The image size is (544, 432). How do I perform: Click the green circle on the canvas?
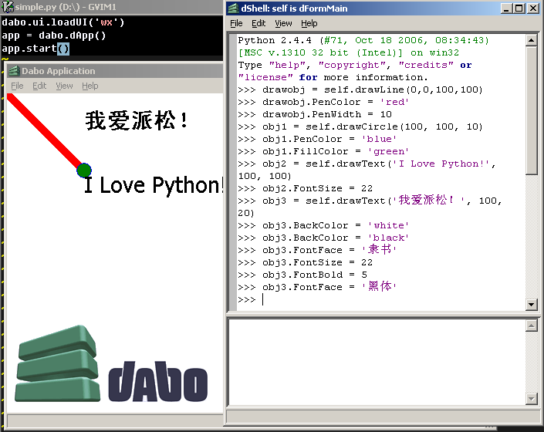tap(85, 170)
